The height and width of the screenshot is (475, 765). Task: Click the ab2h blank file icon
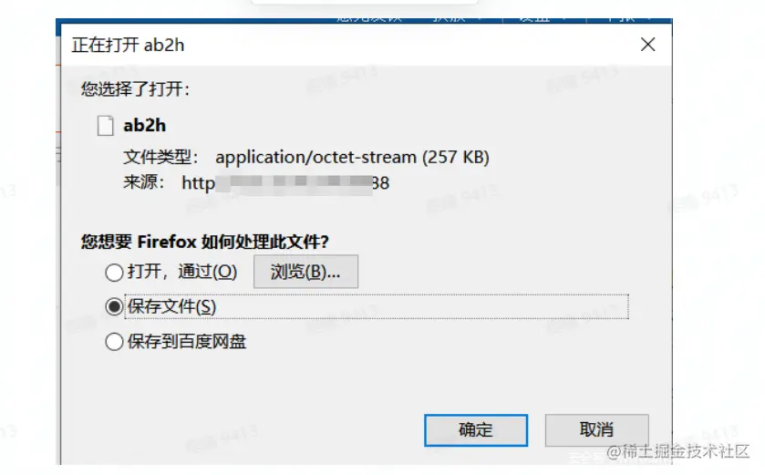106,125
